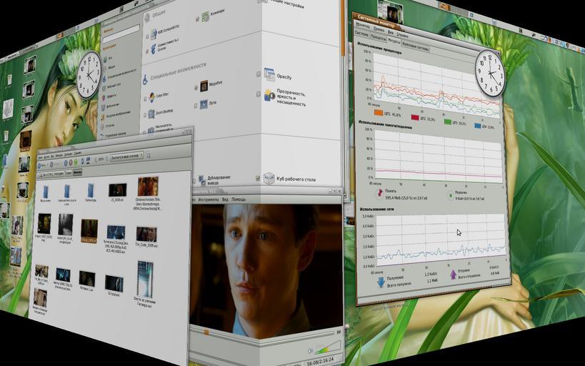This screenshot has width=585, height=366.
Task: Open the Zoom Desktop plugin icon
Action: pyautogui.click(x=151, y=114)
